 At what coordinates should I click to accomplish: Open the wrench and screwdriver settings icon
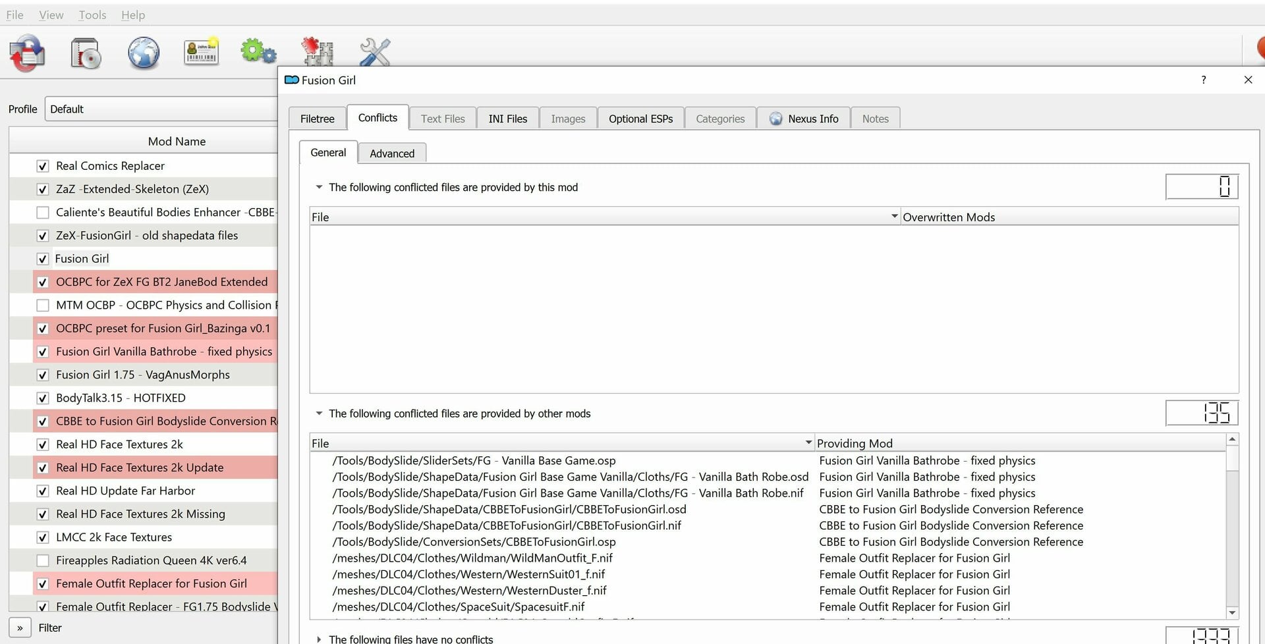[375, 52]
